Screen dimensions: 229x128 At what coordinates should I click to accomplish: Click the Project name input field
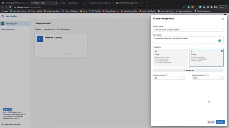188,30
